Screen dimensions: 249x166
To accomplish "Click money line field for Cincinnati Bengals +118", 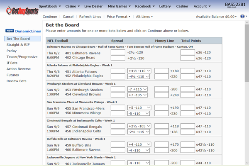I will tap(161, 126).
